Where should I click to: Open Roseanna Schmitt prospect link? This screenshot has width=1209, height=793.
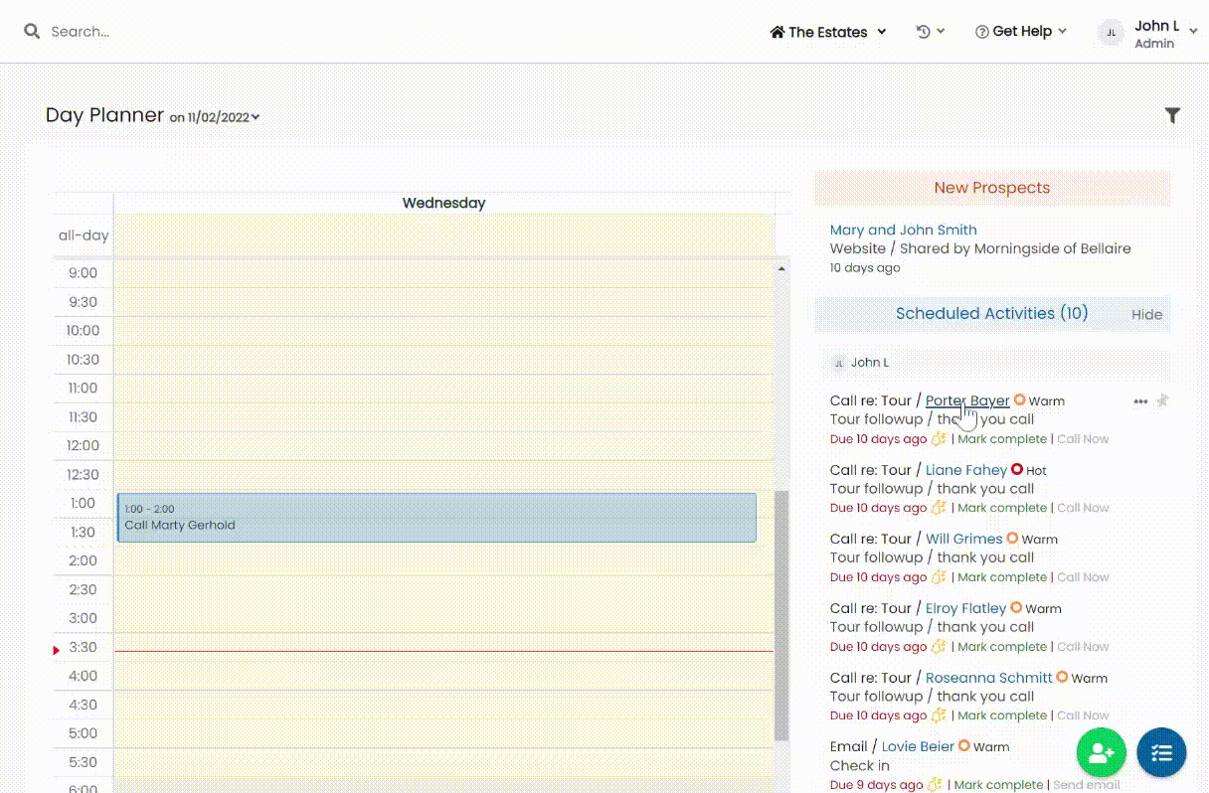pyautogui.click(x=989, y=678)
